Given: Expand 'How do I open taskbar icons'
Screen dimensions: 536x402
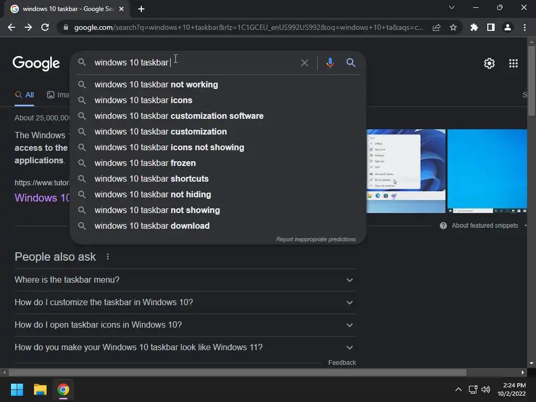Looking at the screenshot, I should pyautogui.click(x=185, y=325).
